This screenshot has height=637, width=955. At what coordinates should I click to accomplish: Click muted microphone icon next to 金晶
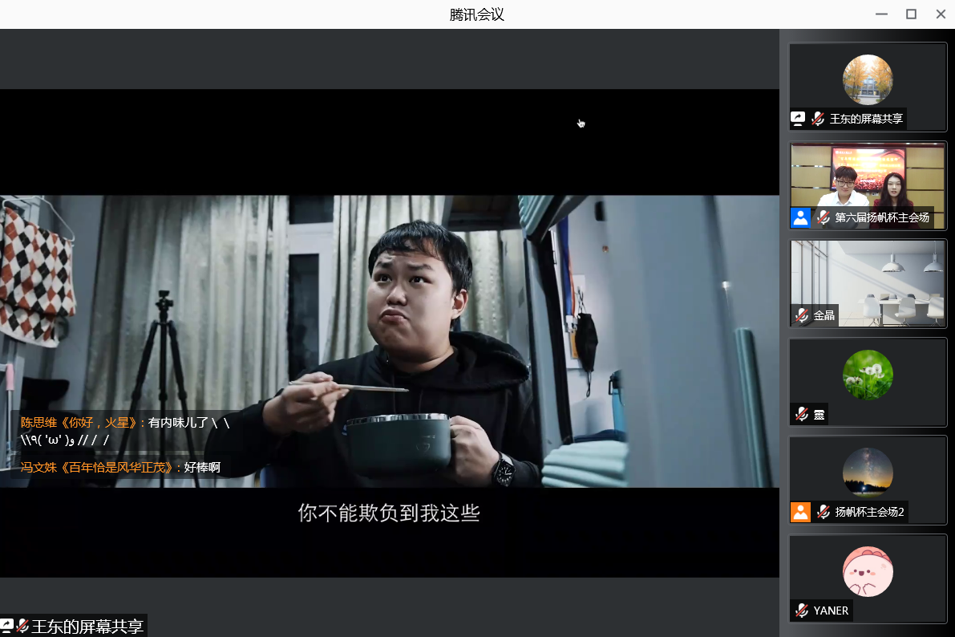tap(802, 315)
